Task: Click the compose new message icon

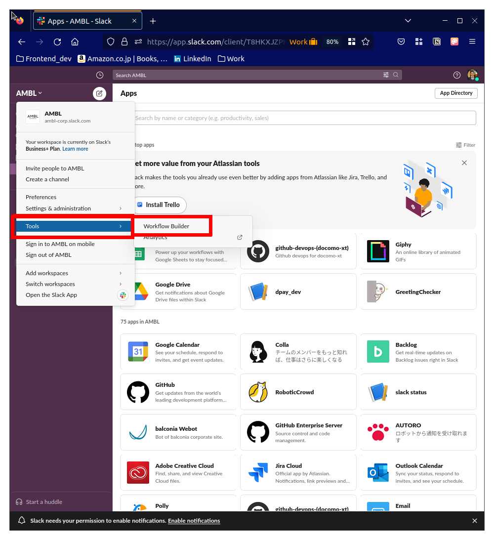Action: (99, 93)
